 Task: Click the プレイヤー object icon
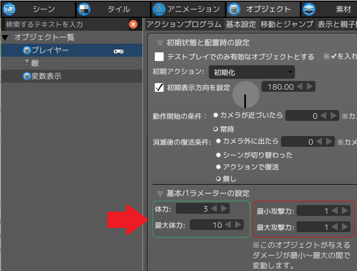click(27, 50)
